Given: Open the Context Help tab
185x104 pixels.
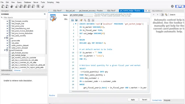Looking at the screenshot, I should click(x=157, y=100).
